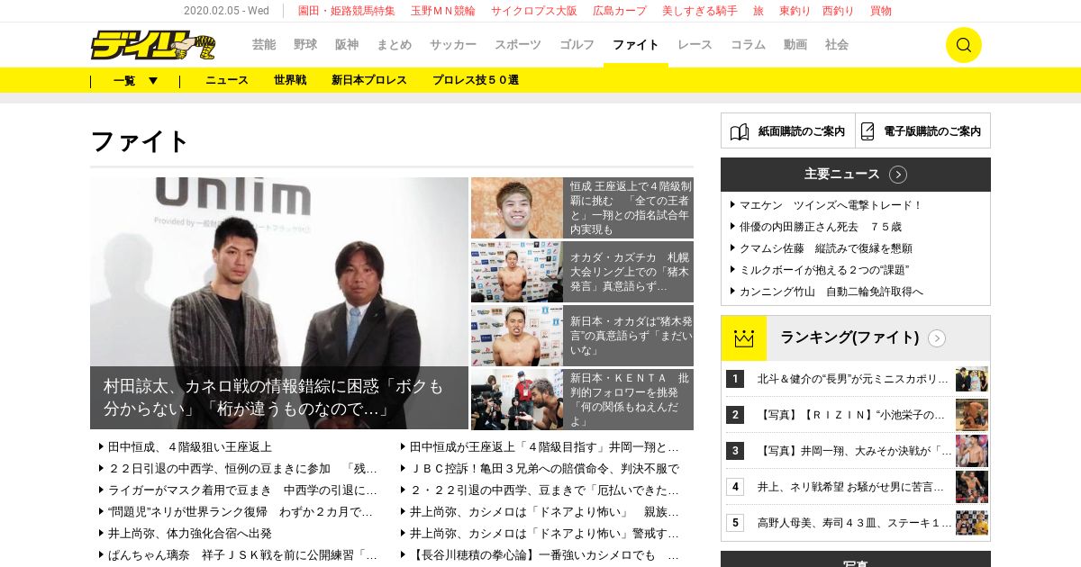Select ニュース in the yellow submenu

pos(227,80)
